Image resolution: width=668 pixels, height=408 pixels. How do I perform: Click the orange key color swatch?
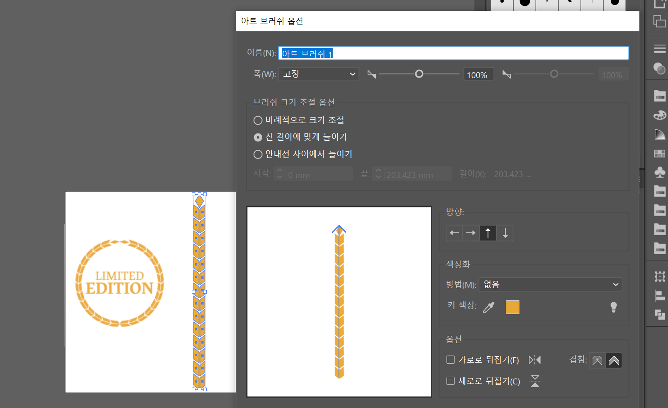[512, 307]
